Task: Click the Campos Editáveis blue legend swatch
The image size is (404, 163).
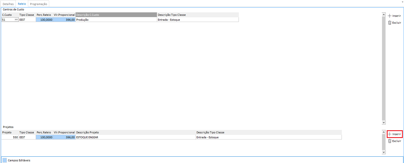Action: pos(5,160)
